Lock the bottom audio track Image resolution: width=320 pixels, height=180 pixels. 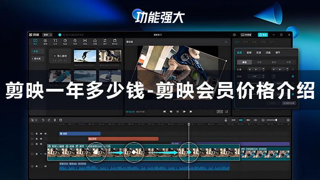click(x=37, y=166)
